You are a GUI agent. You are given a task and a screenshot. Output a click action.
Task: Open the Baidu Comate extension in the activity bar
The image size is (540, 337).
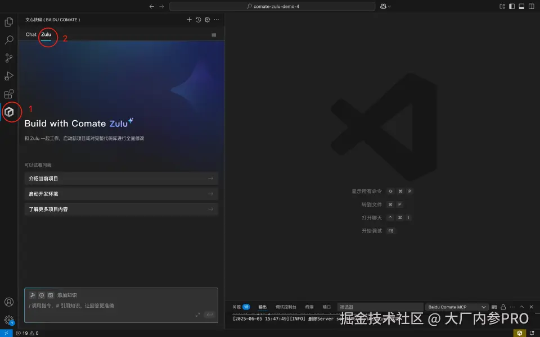coord(10,112)
